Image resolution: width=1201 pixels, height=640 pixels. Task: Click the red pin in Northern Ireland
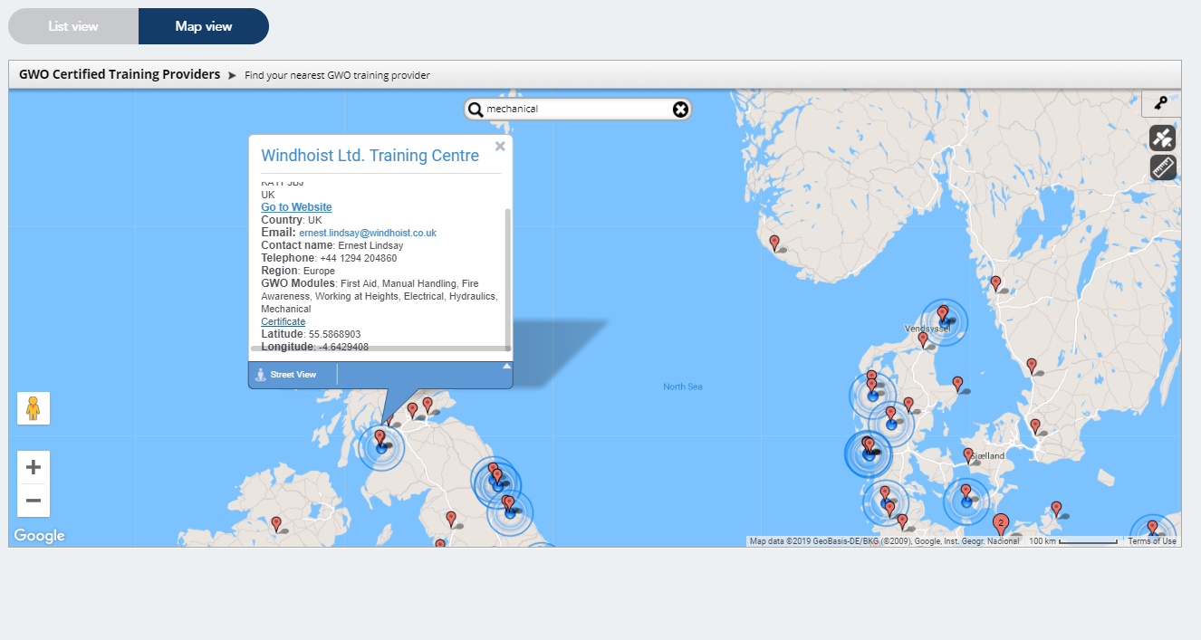276,523
